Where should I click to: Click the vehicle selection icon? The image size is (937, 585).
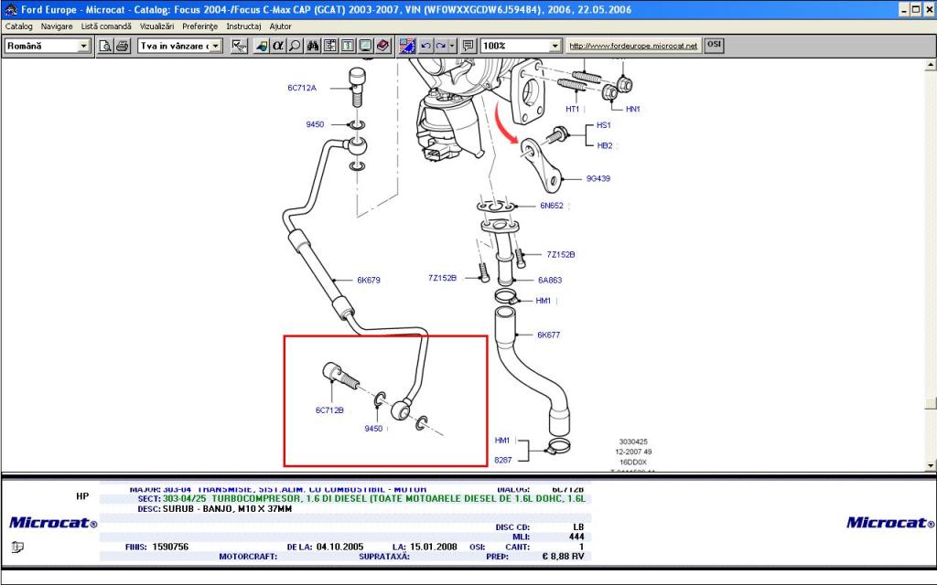[261, 46]
